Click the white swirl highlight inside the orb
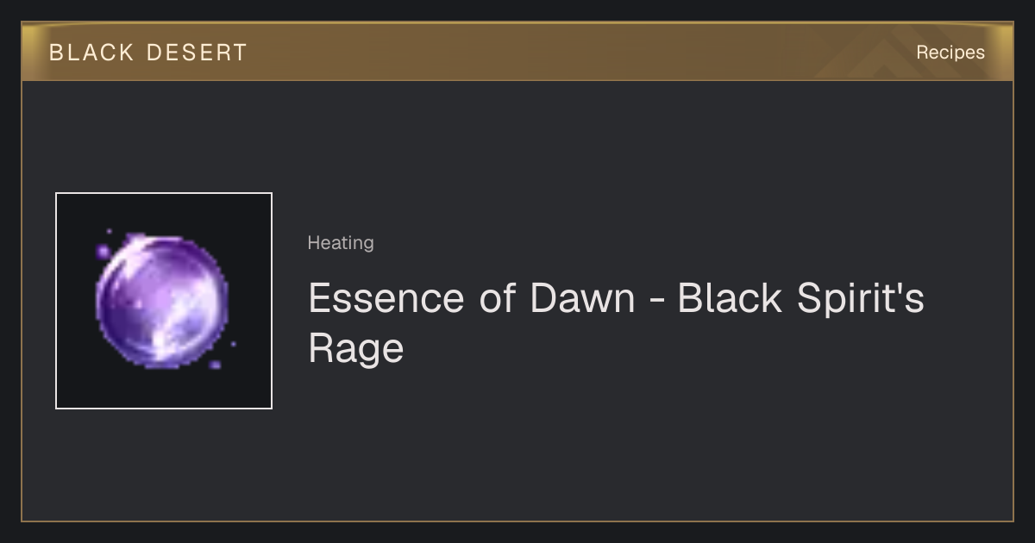Viewport: 1035px width, 543px height. click(x=177, y=319)
